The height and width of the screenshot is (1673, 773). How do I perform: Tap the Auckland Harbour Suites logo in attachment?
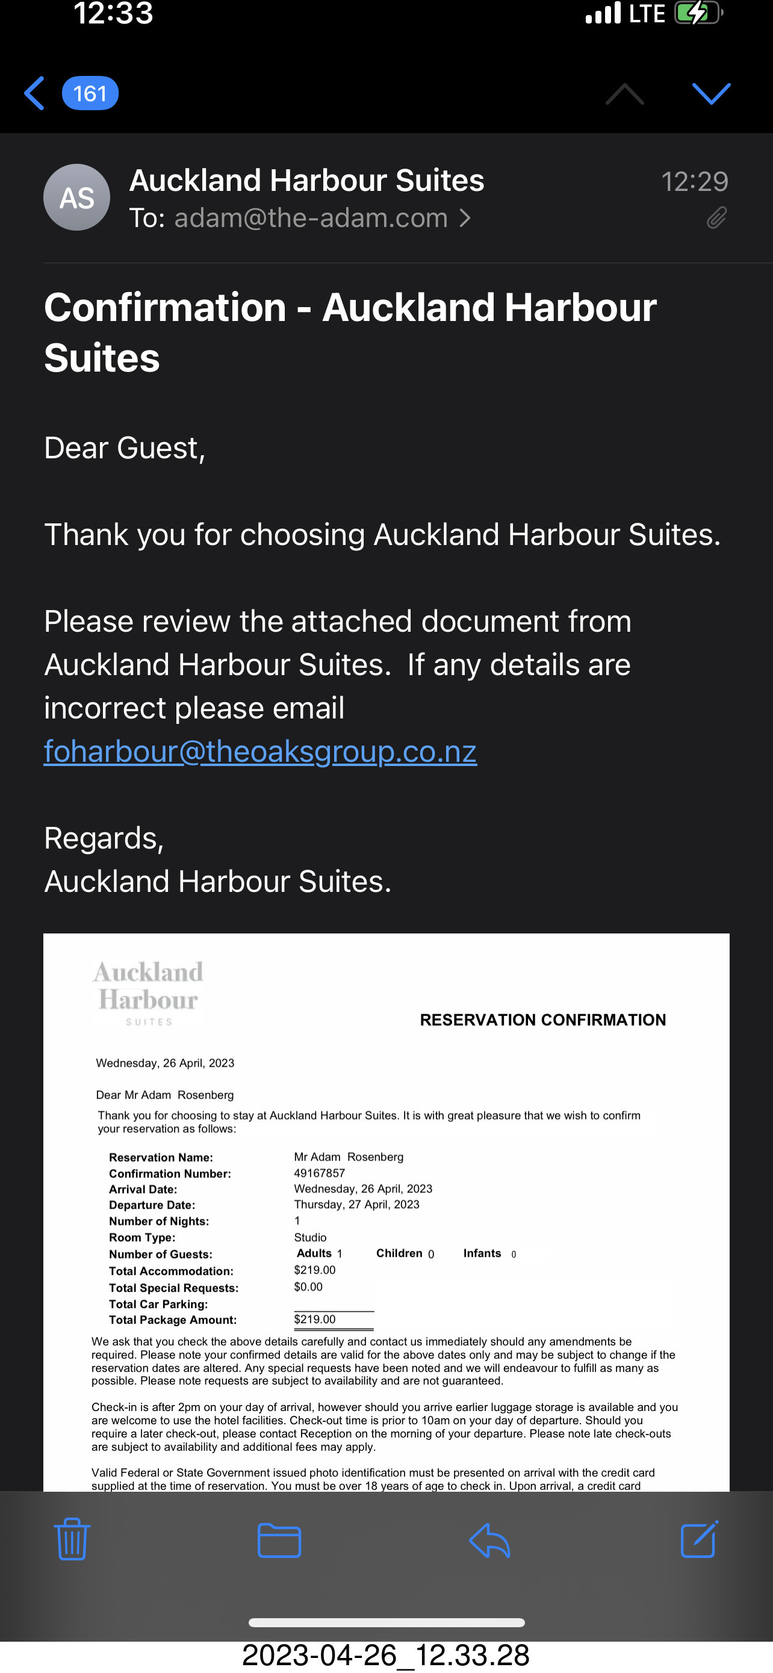pos(149,992)
